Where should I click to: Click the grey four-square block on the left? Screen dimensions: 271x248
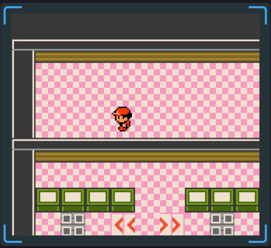[x=73, y=224]
